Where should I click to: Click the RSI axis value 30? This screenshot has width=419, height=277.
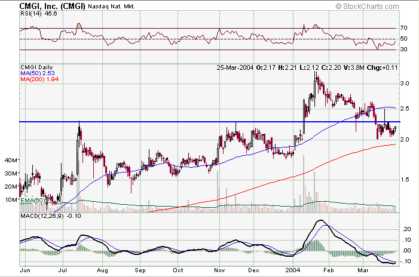[x=404, y=50]
